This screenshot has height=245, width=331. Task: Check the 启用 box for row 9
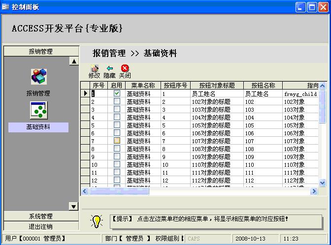(x=117, y=156)
